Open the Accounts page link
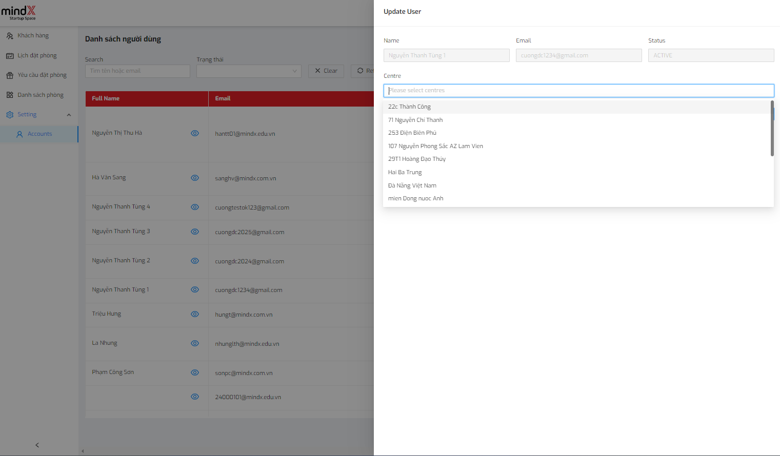Screen dimensions: 780x456 40,134
